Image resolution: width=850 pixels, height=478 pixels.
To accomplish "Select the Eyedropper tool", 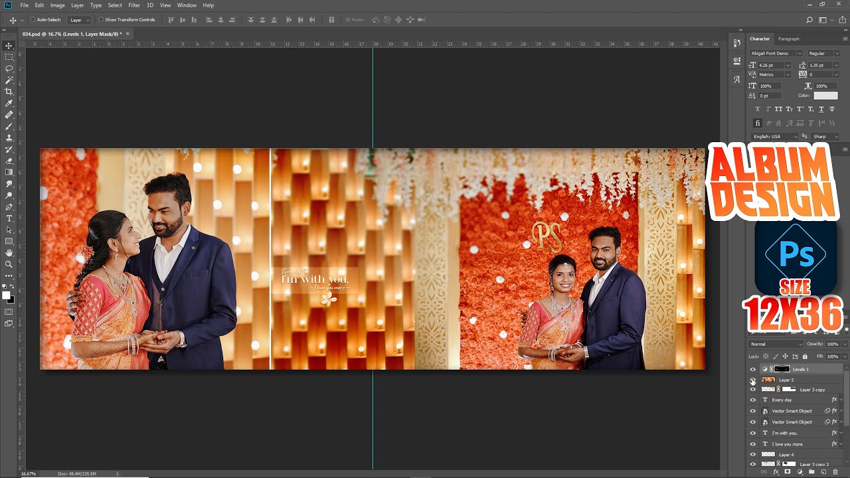I will tap(9, 103).
